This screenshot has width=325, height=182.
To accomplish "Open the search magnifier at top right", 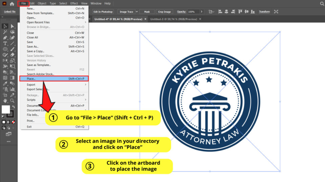I will [x=322, y=3].
